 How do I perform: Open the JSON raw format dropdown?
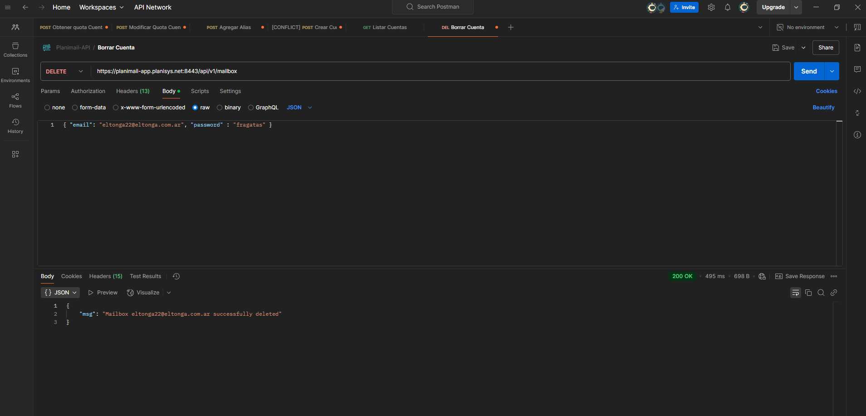pos(299,108)
